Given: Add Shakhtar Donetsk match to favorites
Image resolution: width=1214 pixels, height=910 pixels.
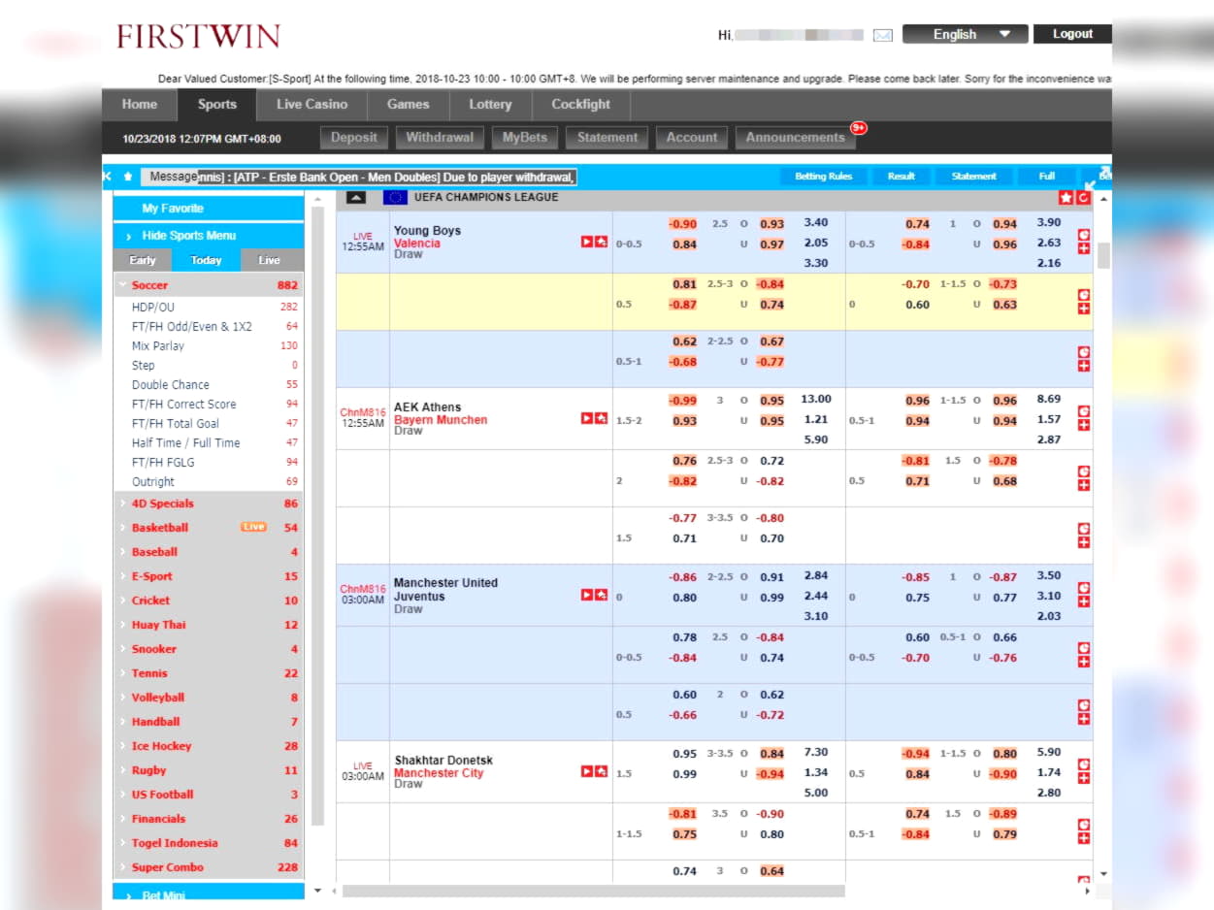Looking at the screenshot, I should (x=601, y=771).
